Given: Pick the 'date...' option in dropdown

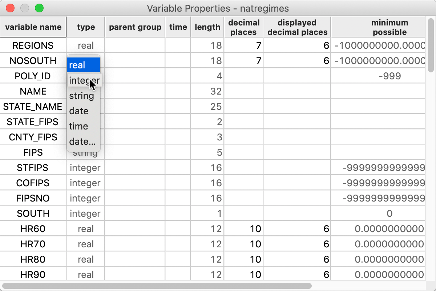Looking at the screenshot, I should pos(84,141).
